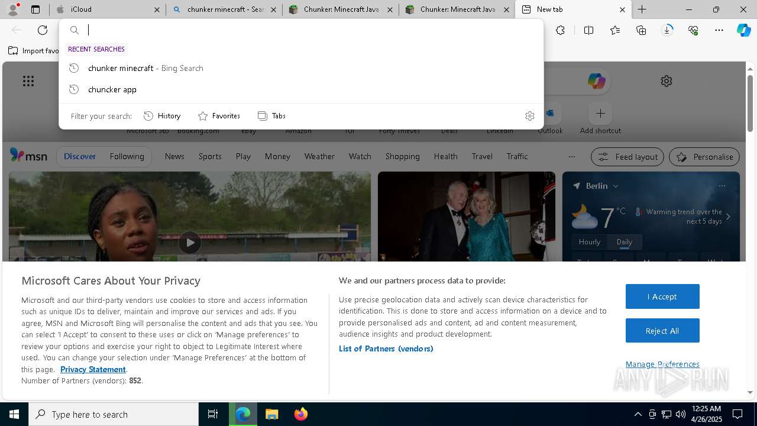Open the Health category
Image resolution: width=757 pixels, height=426 pixels.
pos(445,156)
